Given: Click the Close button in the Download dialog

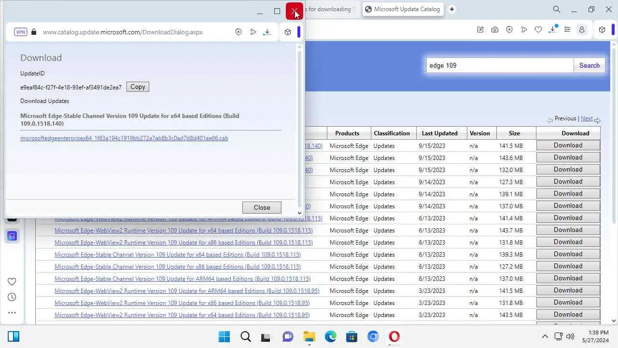Looking at the screenshot, I should click(262, 207).
